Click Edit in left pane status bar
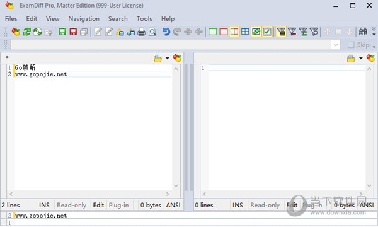378x227 pixels. pyautogui.click(x=98, y=205)
